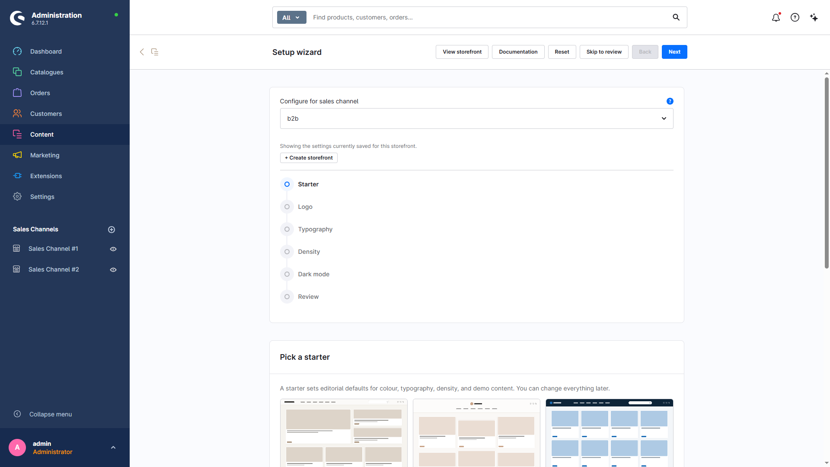The height and width of the screenshot is (467, 830).
Task: Click the Reset button
Action: click(x=562, y=52)
